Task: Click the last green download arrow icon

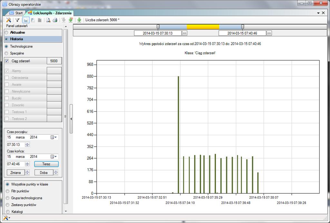Action: pyautogui.click(x=79, y=20)
